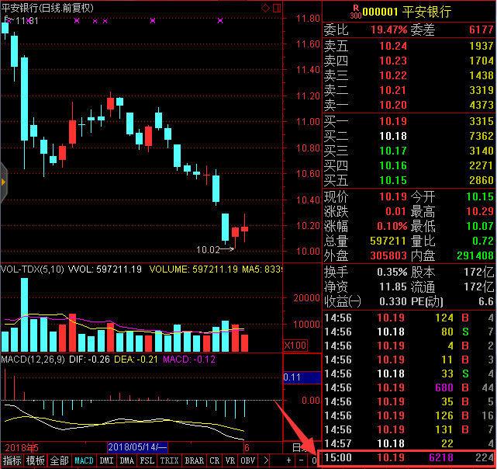Select the 全部 indicator tab
Image resolution: width=497 pixels, height=469 pixels.
coord(59,460)
